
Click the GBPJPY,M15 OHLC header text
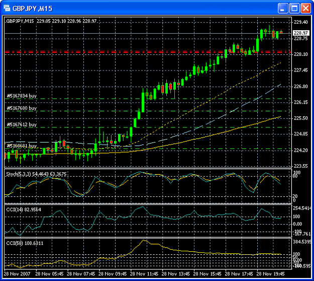point(51,21)
